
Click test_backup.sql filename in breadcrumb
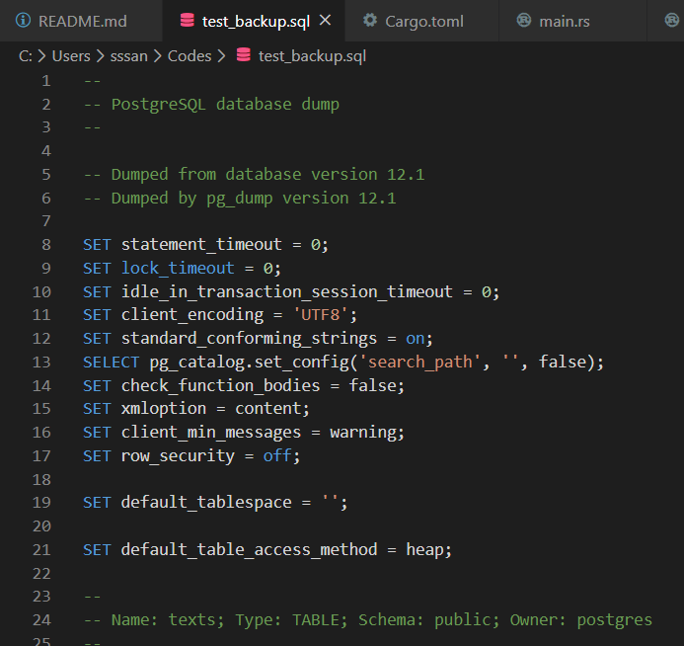point(312,56)
